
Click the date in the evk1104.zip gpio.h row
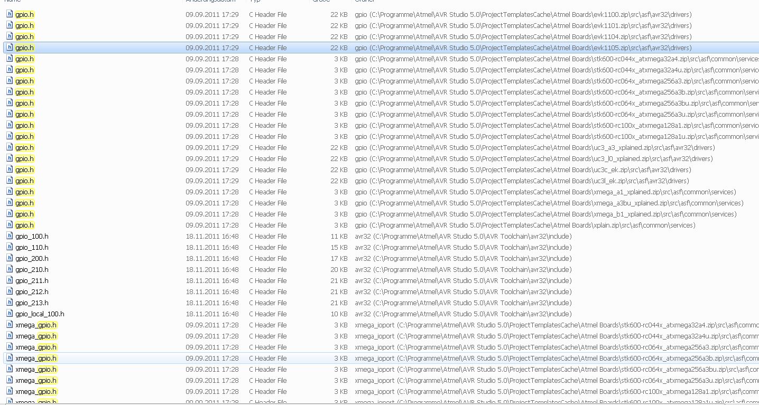212,36
